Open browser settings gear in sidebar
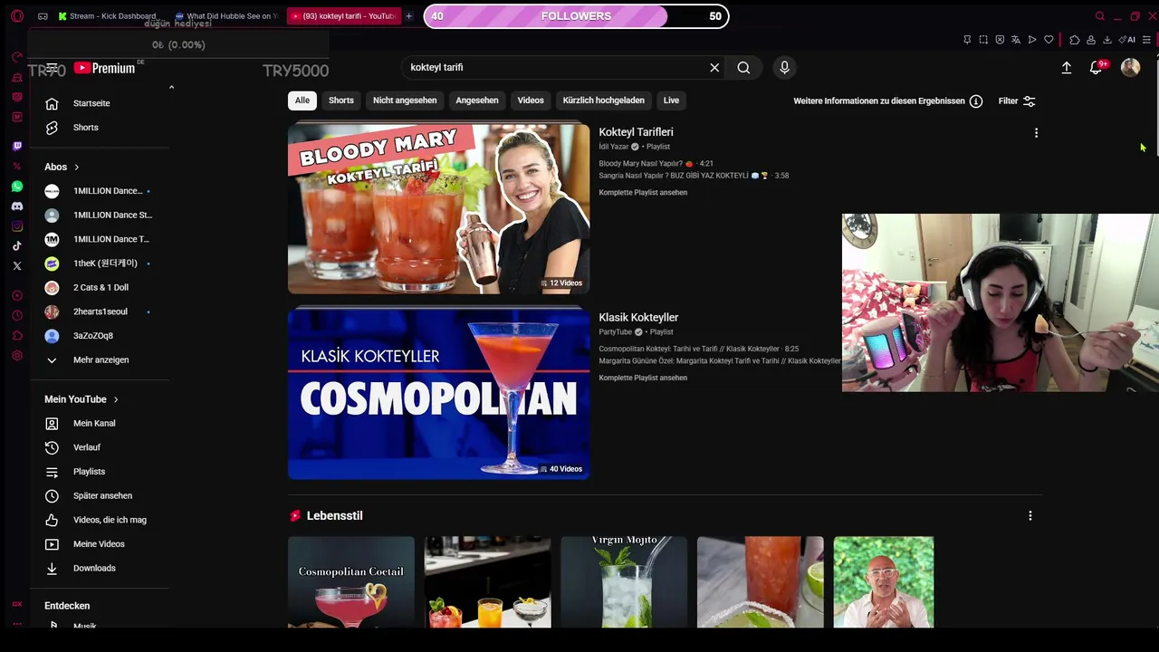Screen dimensions: 1159x652 click(17, 356)
